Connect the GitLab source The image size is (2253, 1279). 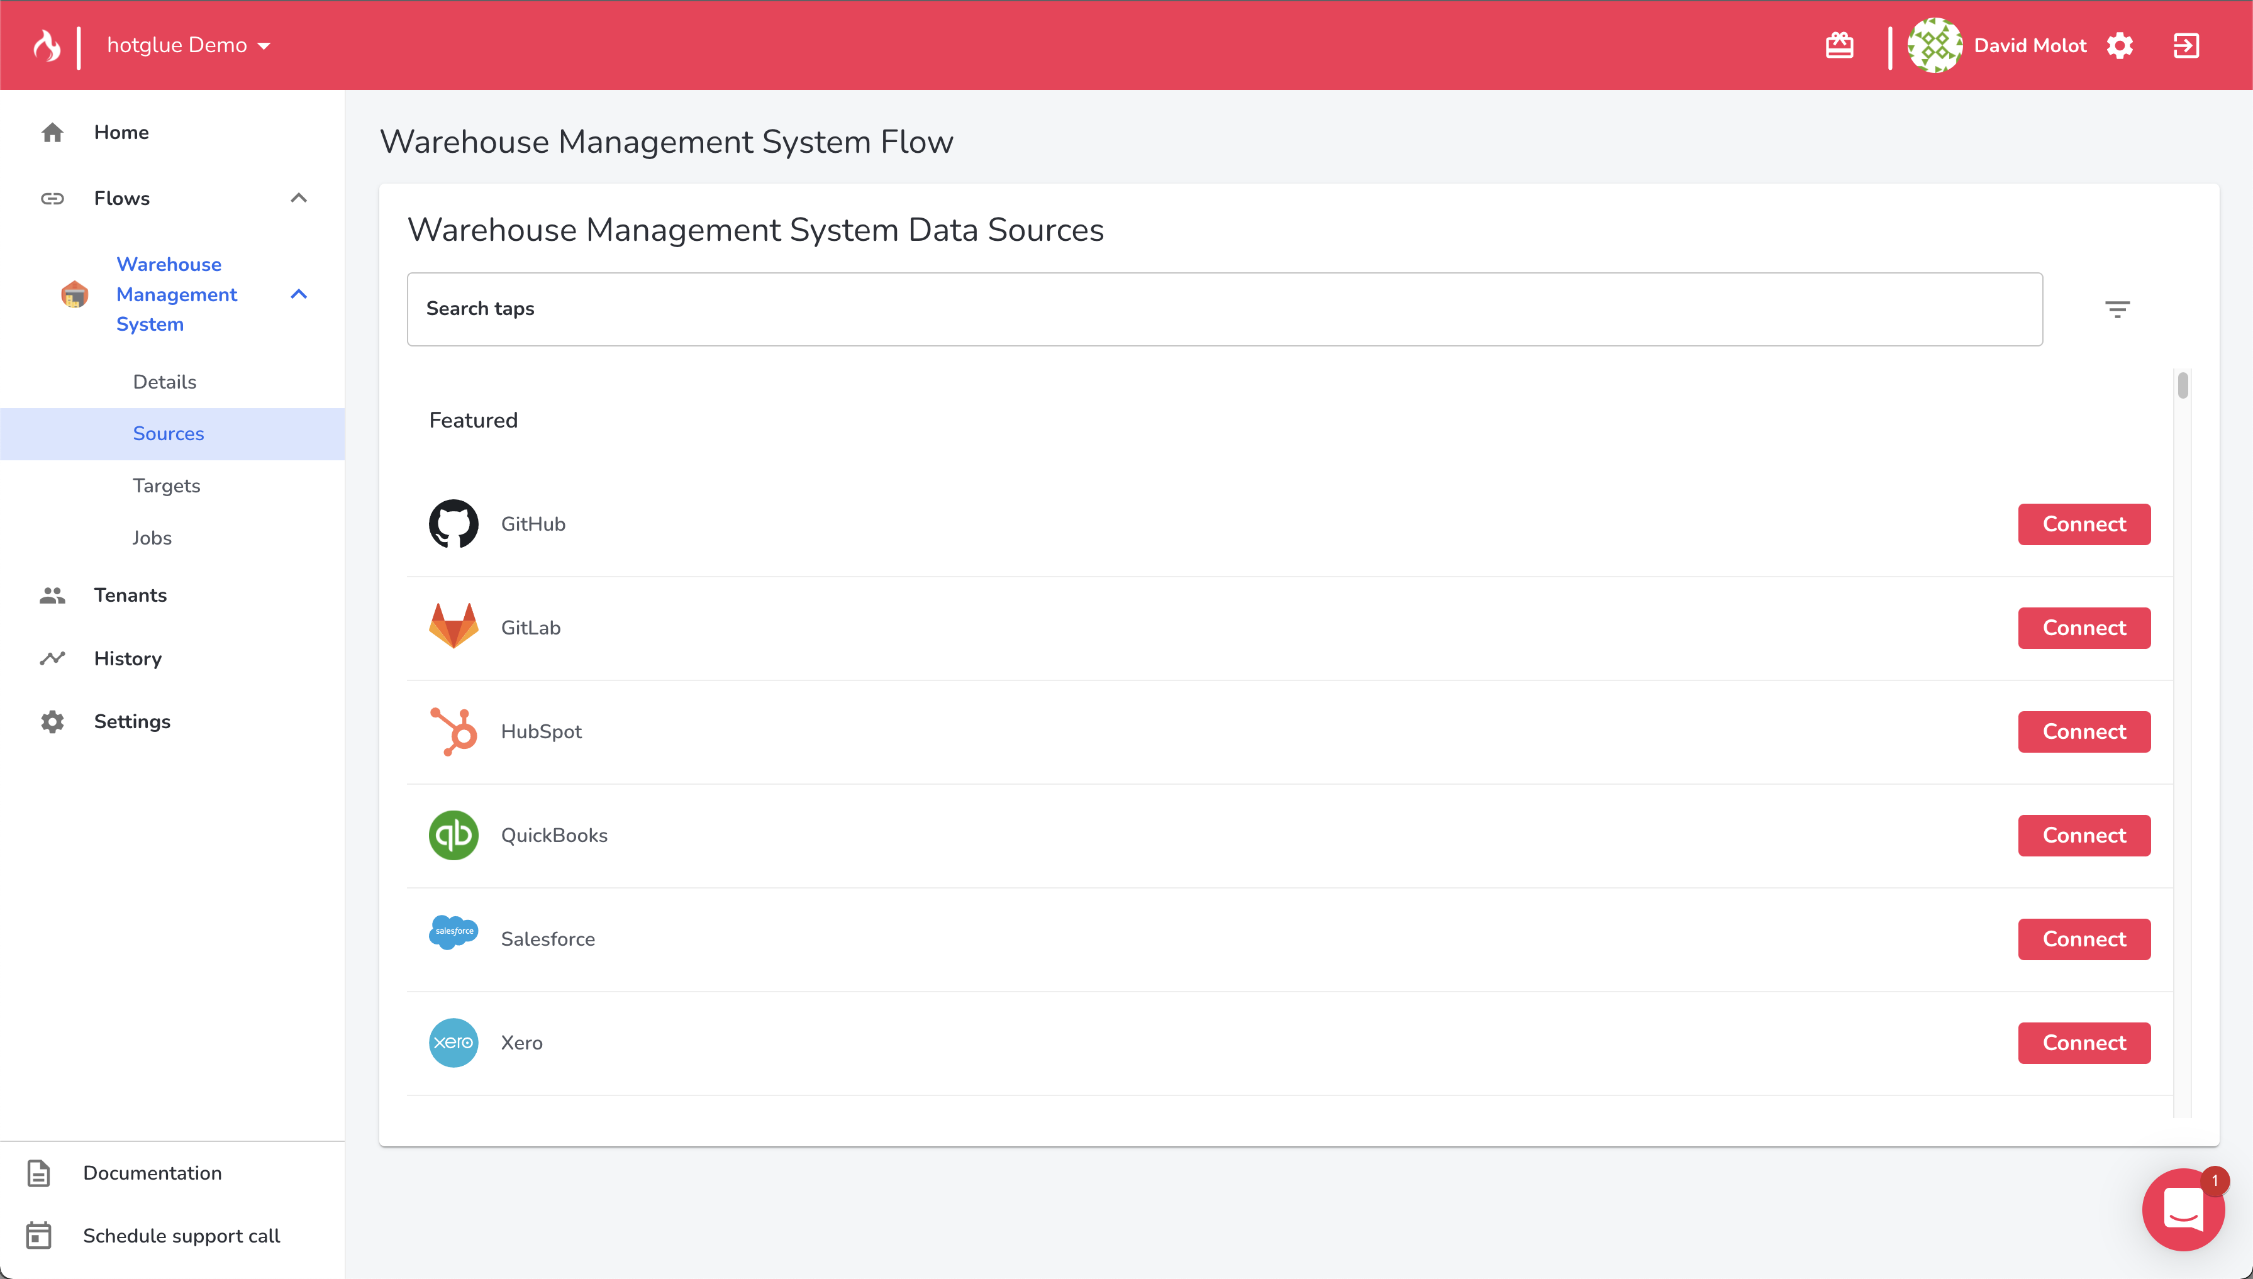(2084, 628)
